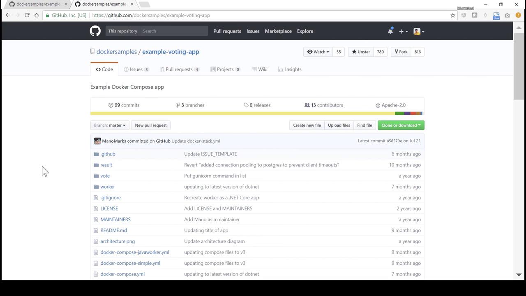Click Issues in top navigation
The width and height of the screenshot is (526, 296).
(x=253, y=31)
